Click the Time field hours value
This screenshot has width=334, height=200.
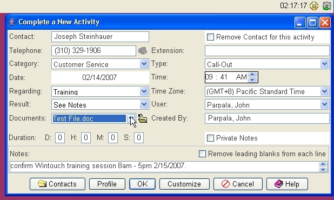(209, 77)
